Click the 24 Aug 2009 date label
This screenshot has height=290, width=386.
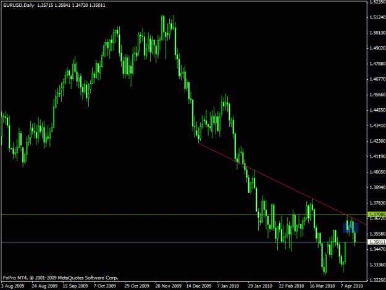pyautogui.click(x=44, y=286)
